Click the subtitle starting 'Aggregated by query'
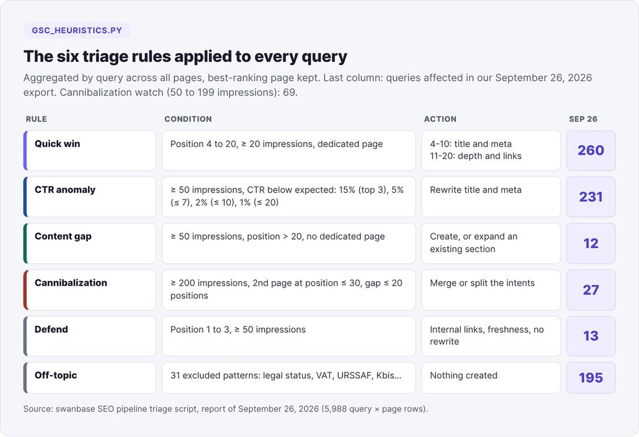Image resolution: width=639 pixels, height=437 pixels. pyautogui.click(x=308, y=85)
